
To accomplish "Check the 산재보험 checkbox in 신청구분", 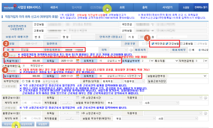I will (x=195, y=44).
